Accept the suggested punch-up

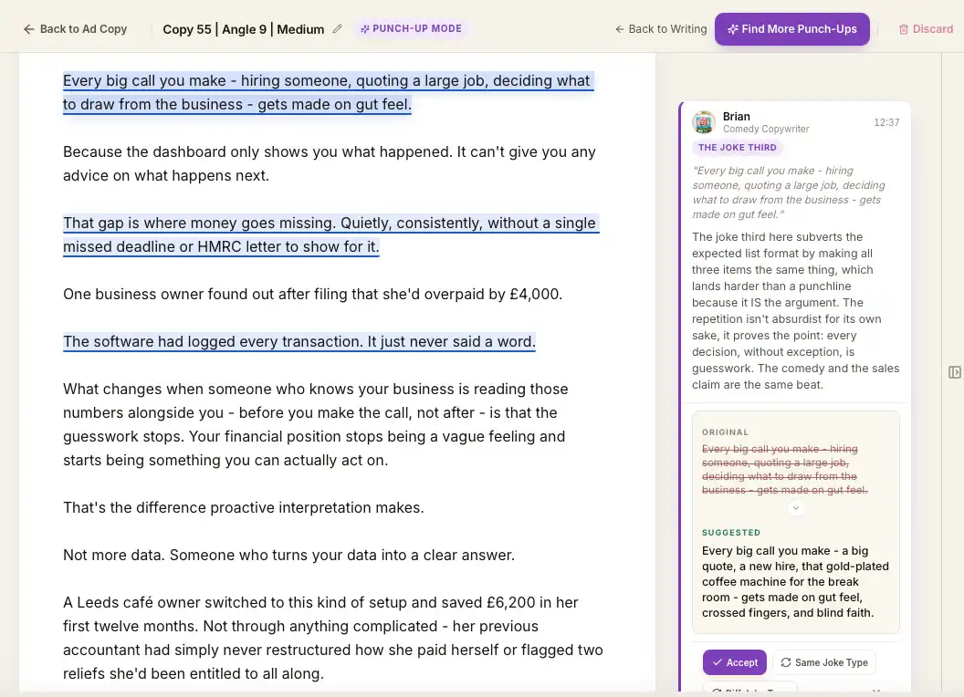pos(735,662)
